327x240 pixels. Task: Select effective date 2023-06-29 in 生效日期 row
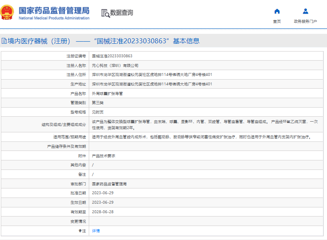tap(103, 202)
